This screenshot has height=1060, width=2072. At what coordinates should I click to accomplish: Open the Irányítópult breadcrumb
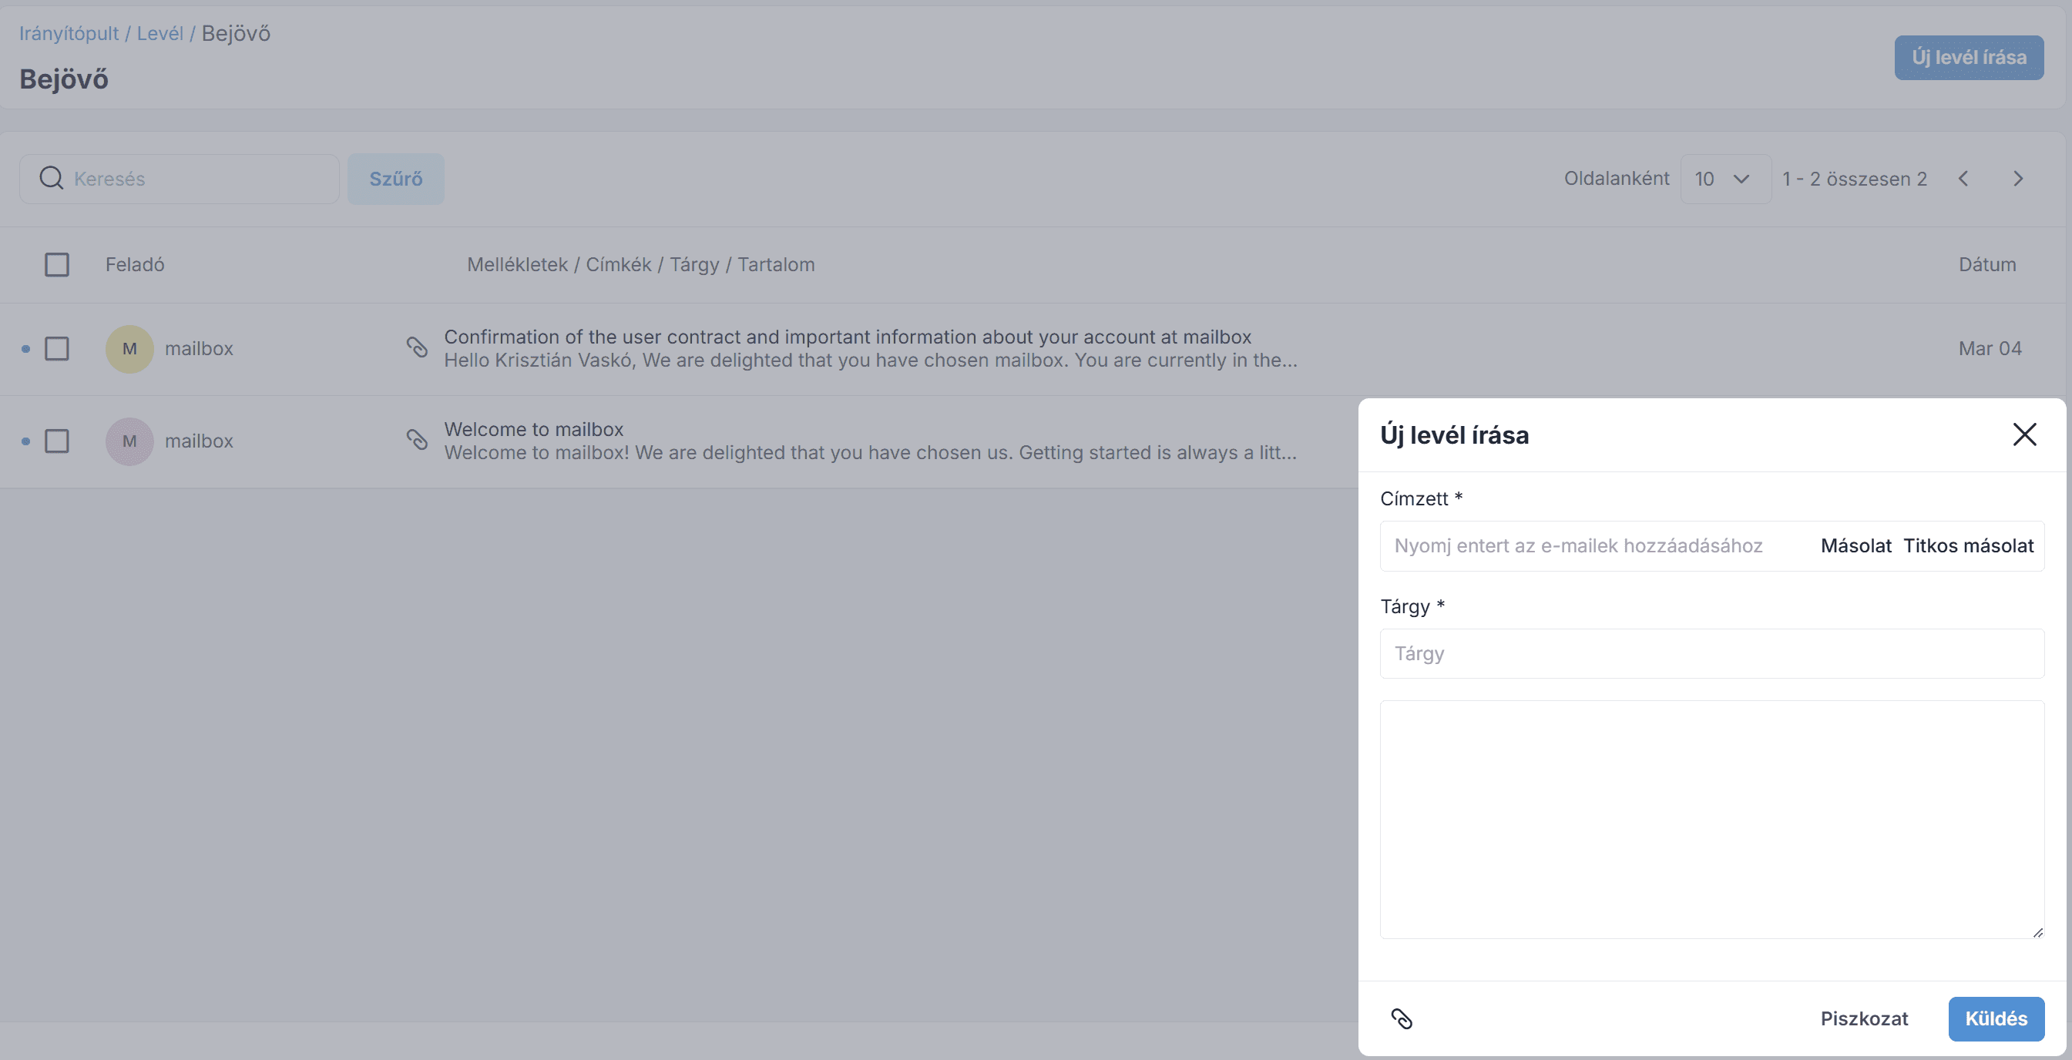pyautogui.click(x=69, y=34)
